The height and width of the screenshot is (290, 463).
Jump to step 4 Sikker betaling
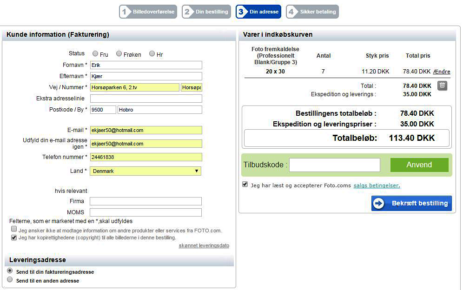click(x=312, y=12)
